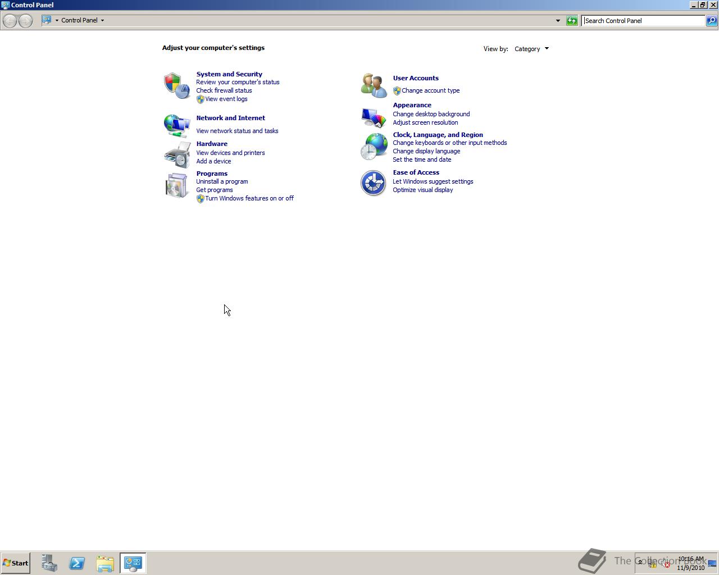Select Control Panel taskbar button
The height and width of the screenshot is (575, 719).
[133, 563]
